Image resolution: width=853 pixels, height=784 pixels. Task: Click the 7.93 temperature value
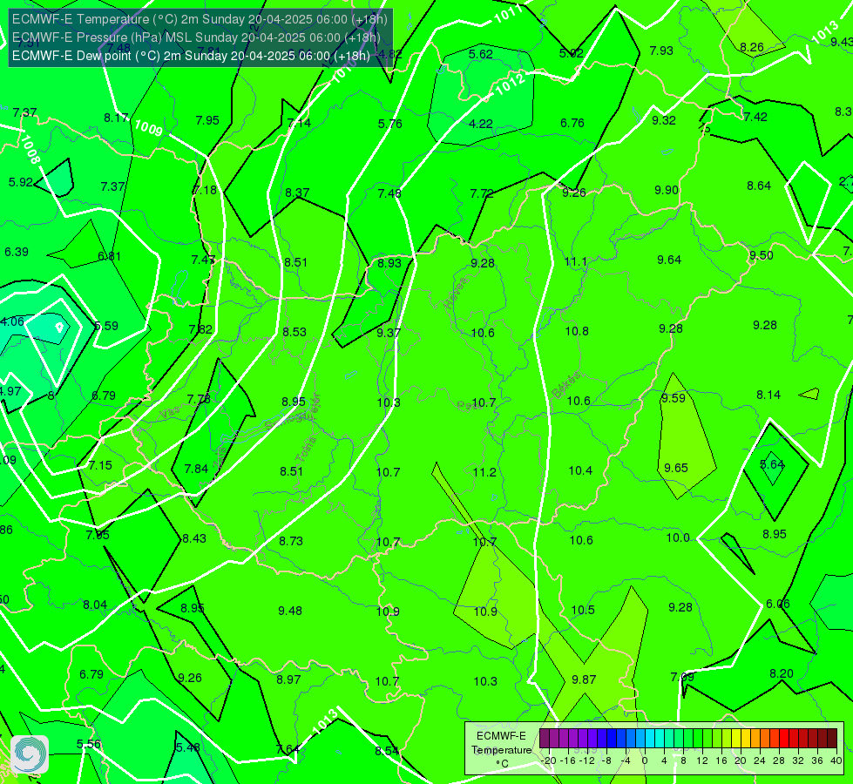pos(661,51)
